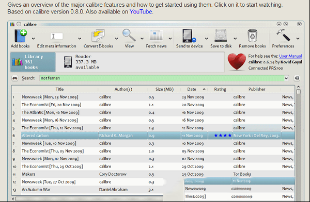Screen dimensions: 310x202
Task: Select Newsweek [Mon, 02 Nov 2009]
Action: coord(50,159)
